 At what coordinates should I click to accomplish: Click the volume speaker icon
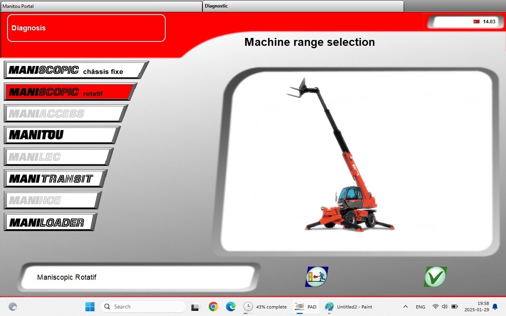pyautogui.click(x=445, y=307)
